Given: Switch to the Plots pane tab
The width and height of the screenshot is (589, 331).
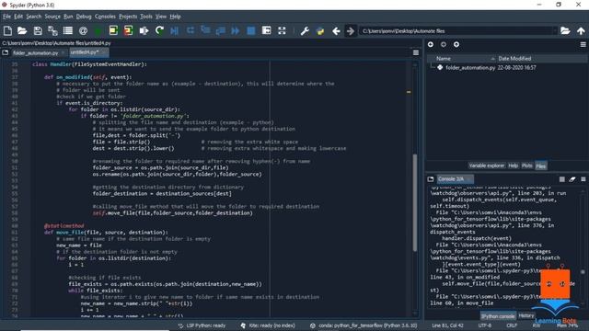Looking at the screenshot, I should pos(526,165).
